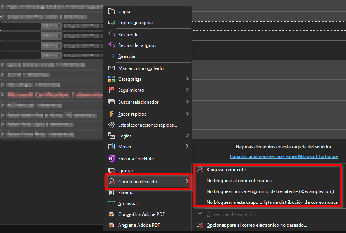The width and height of the screenshot is (346, 233).
Task: Open Opciones para el correo electrónico no deseado
Action: 256,225
